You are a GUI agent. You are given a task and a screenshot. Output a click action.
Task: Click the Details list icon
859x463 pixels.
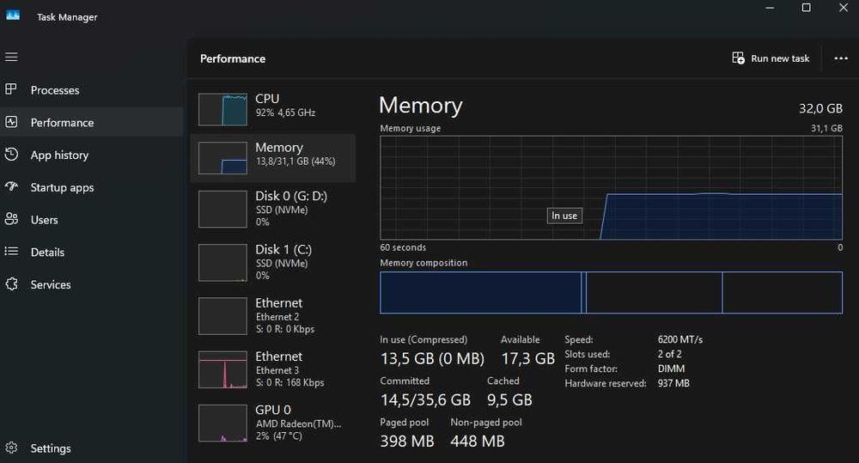(11, 252)
